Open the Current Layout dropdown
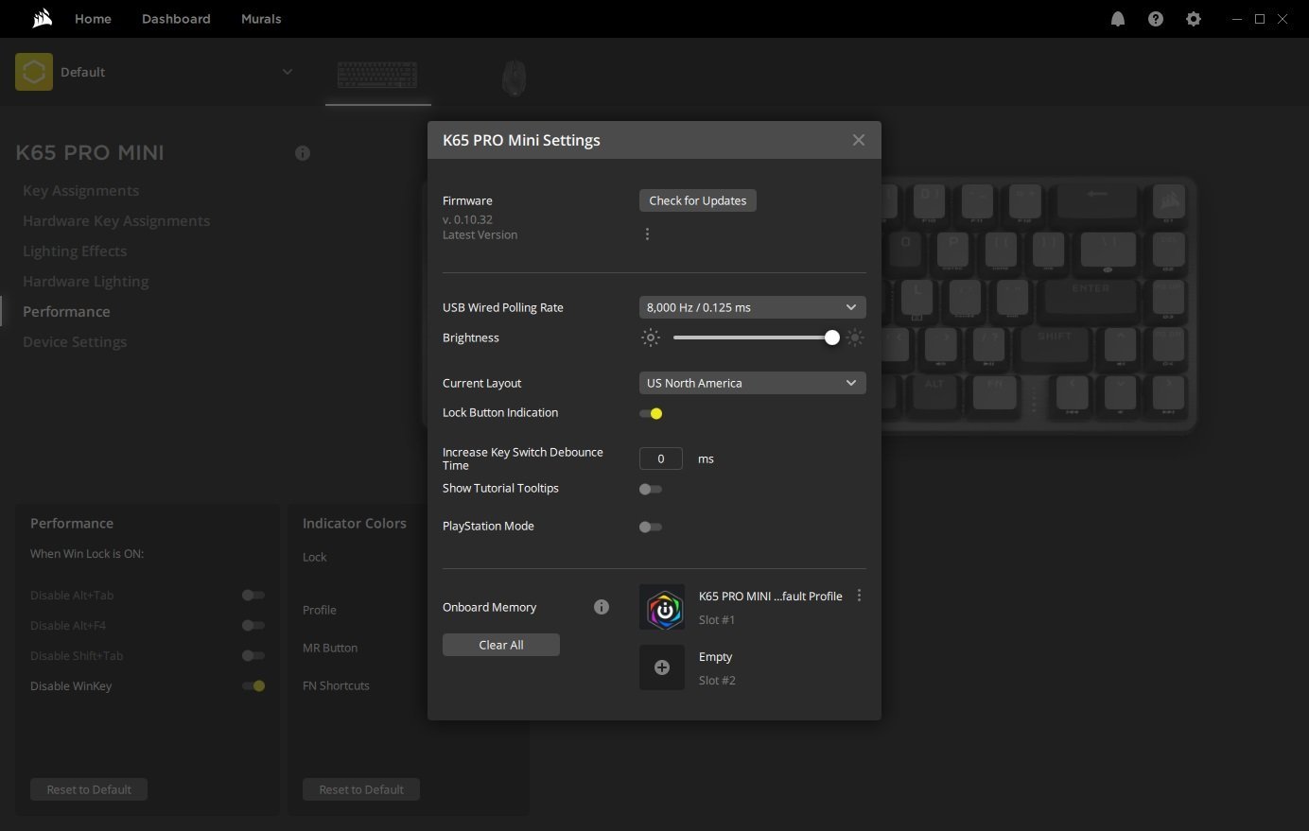 coord(752,383)
